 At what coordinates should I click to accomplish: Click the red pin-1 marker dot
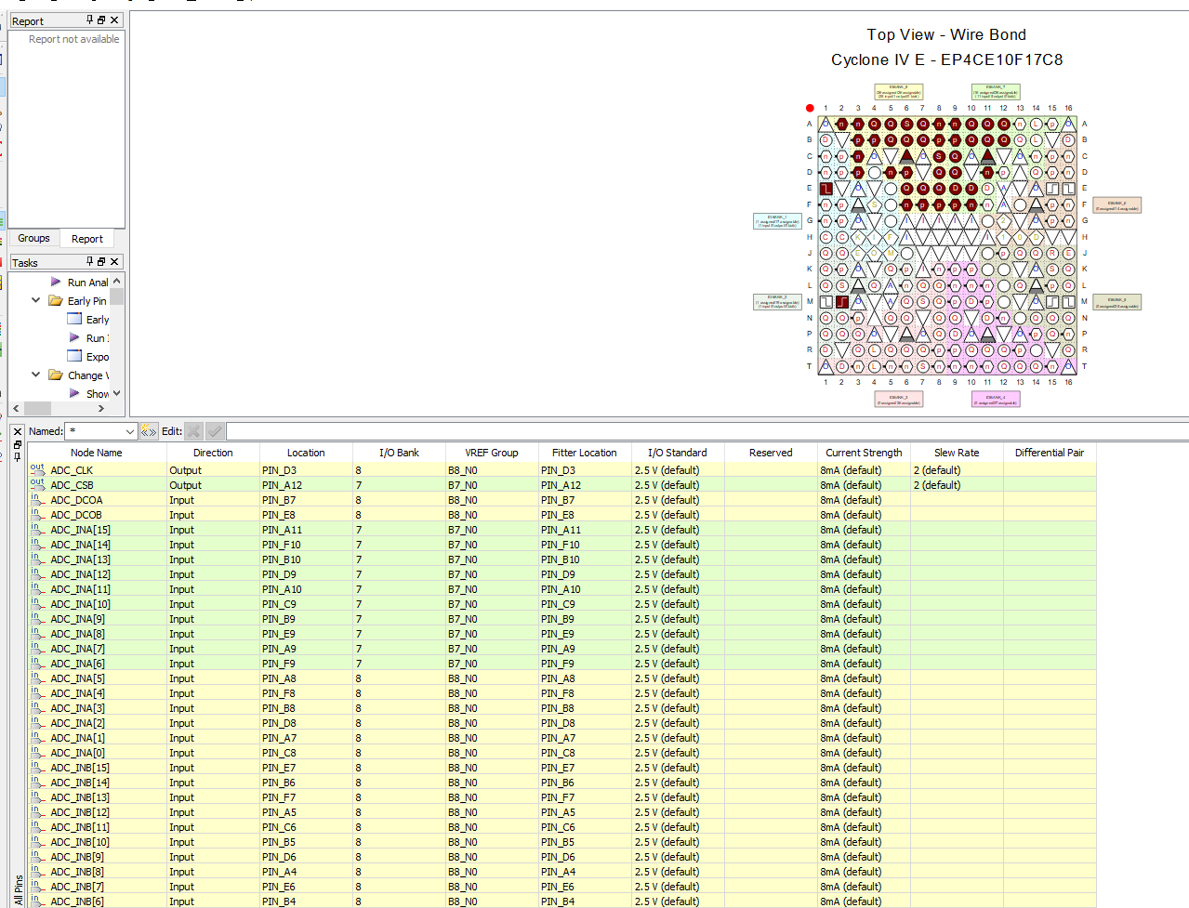click(810, 108)
